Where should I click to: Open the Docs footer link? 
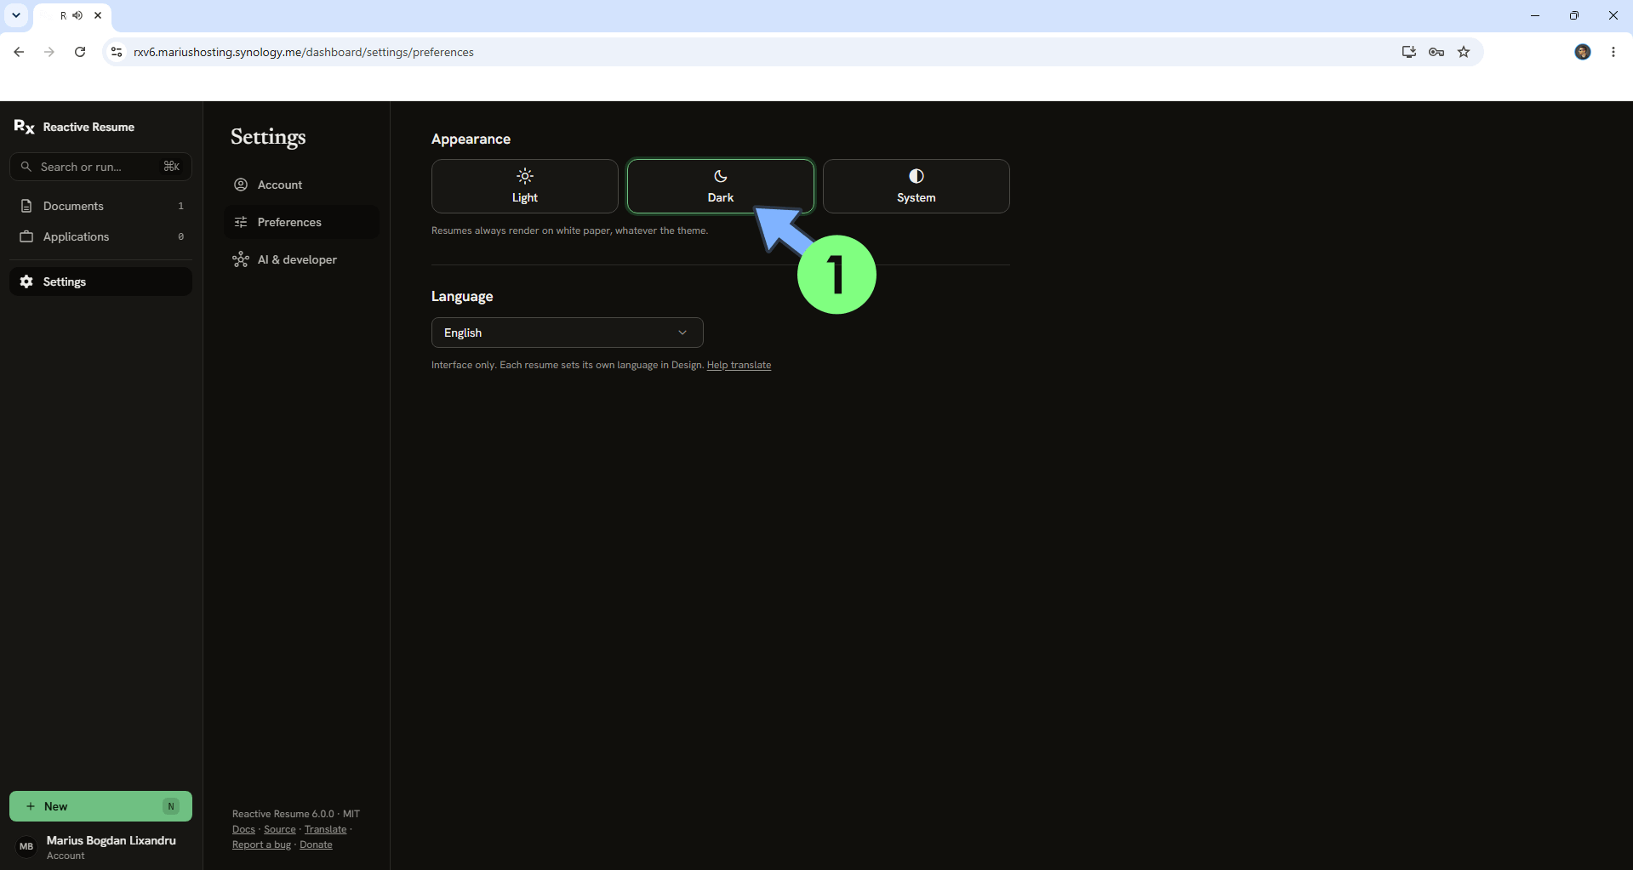pos(243,829)
